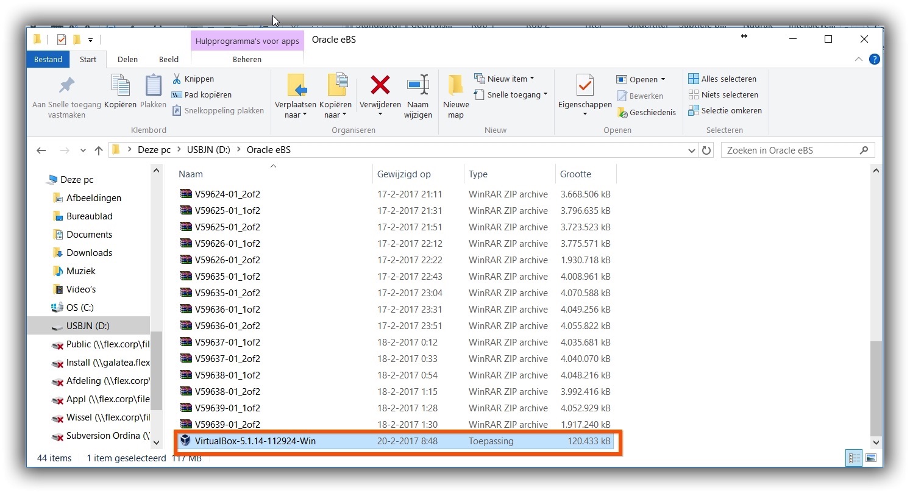This screenshot has height=493, width=910.
Task: Open the Beheren tab
Action: [x=247, y=59]
